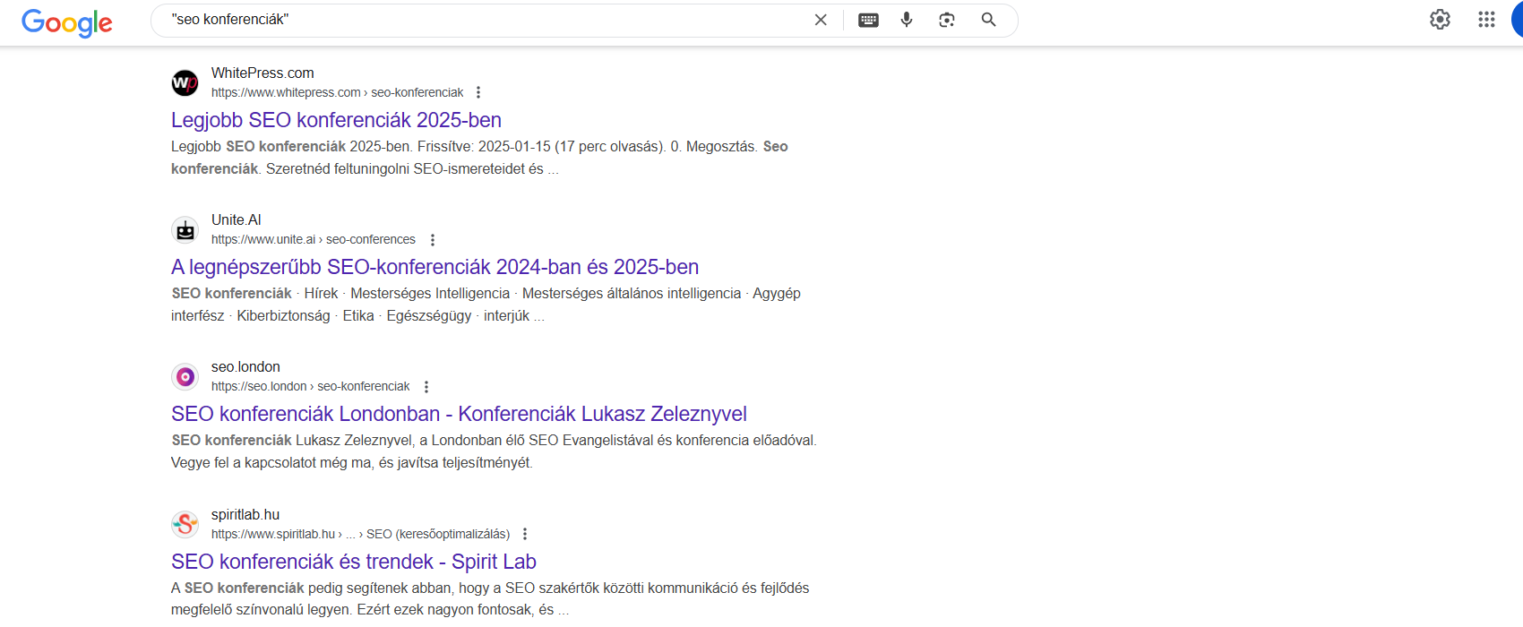Viewport: 1523px width, 627px height.
Task: Click snippet "Mesterséges Intelligencia" in Unite.AI result
Action: [430, 293]
